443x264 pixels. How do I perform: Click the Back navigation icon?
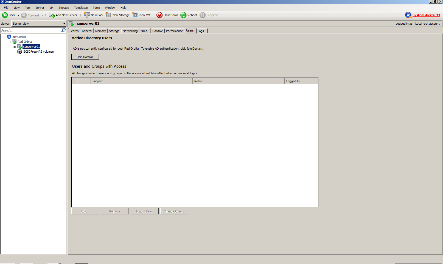click(x=5, y=15)
